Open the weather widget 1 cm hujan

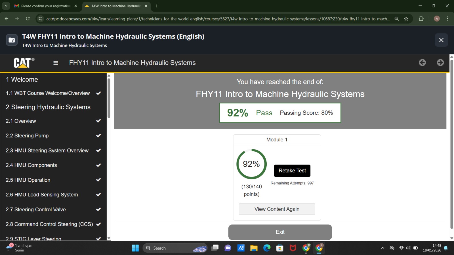(x=20, y=248)
